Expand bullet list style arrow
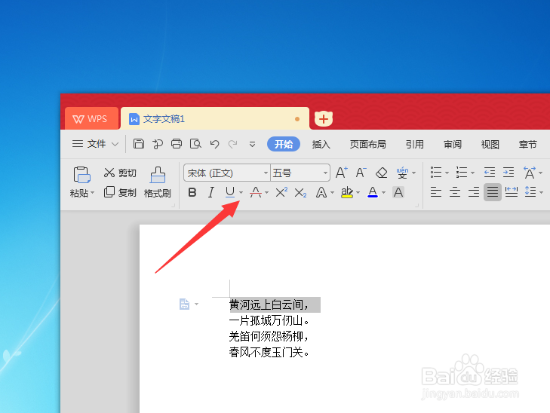Viewport: 550px width, 413px height. [447, 173]
